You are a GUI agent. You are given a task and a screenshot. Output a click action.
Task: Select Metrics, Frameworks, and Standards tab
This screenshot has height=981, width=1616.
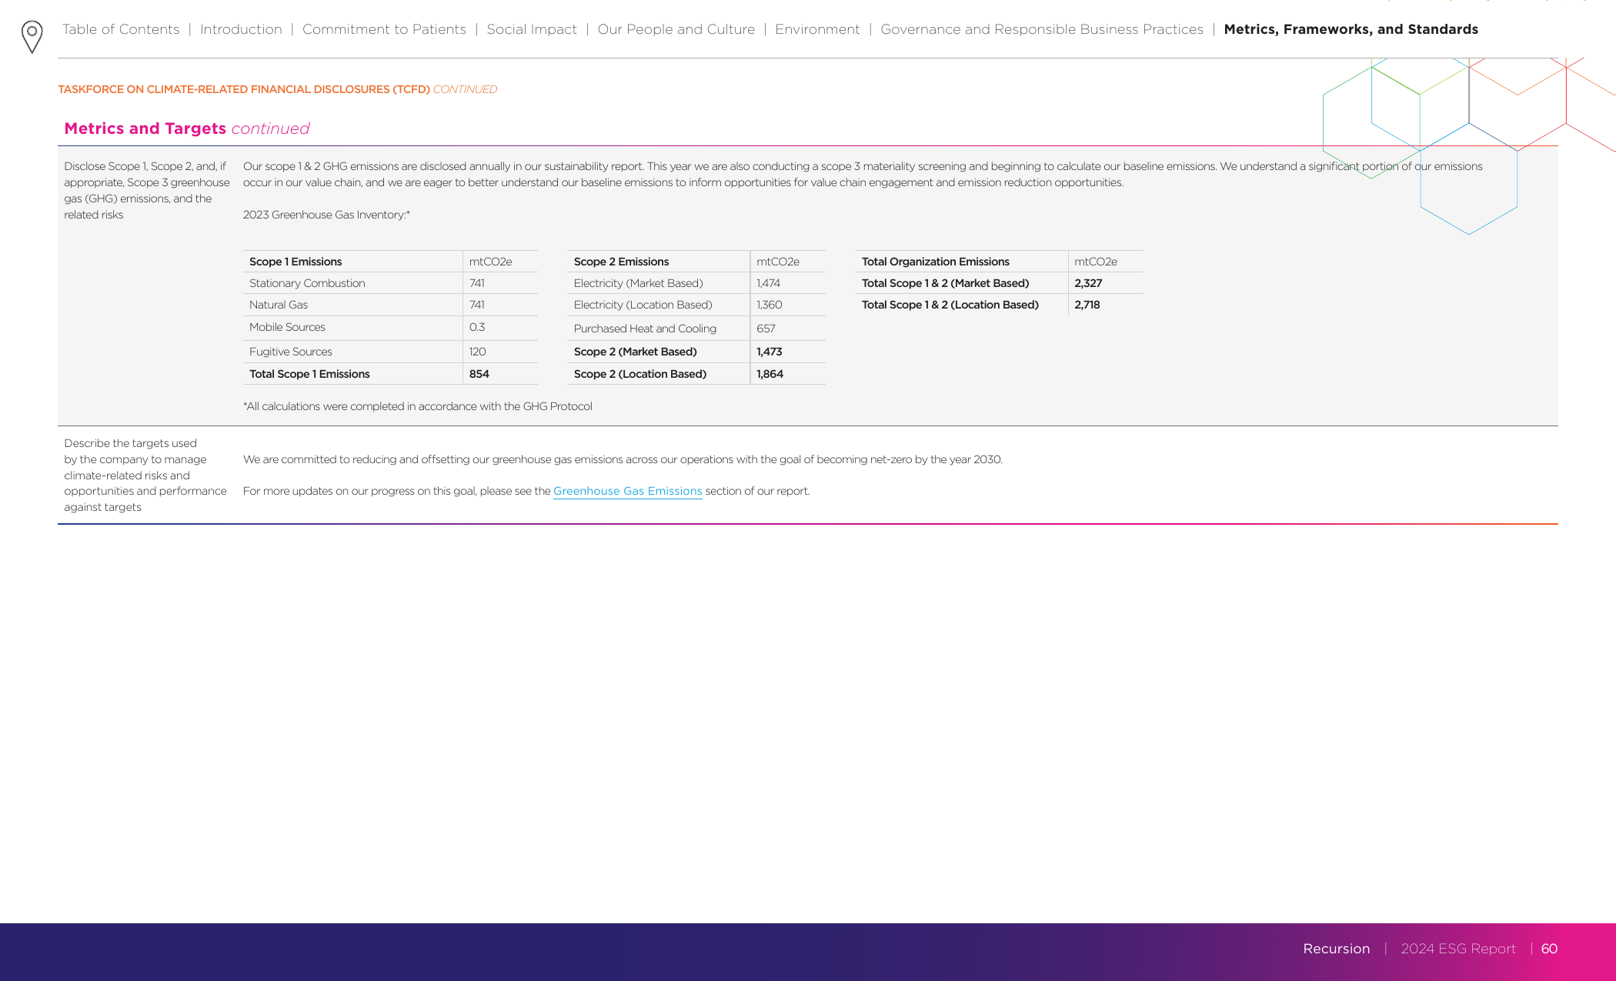[x=1351, y=29]
